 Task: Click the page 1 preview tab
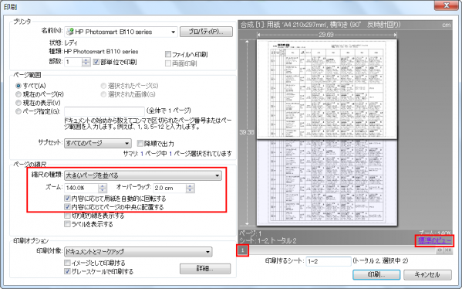click(243, 250)
